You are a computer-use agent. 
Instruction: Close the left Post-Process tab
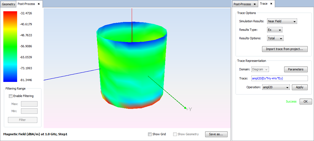(x=39, y=4)
